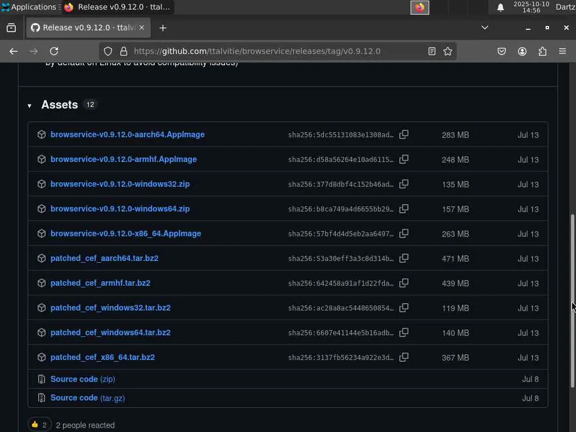The height and width of the screenshot is (432, 576).
Task: Click Release v0.9.12.0 taskbar window button
Action: tap(117, 7)
